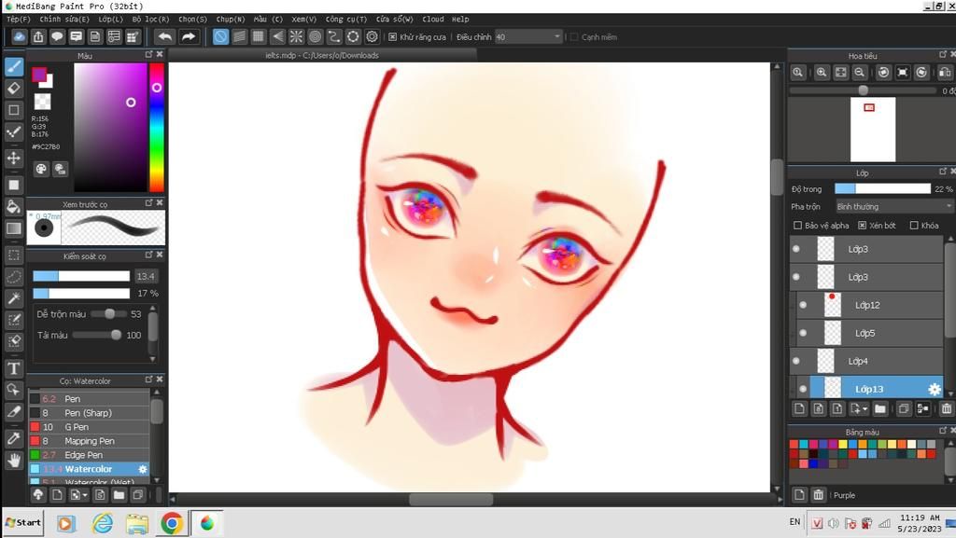
Task: Hide the Lớp4 layer visibility
Action: point(796,361)
